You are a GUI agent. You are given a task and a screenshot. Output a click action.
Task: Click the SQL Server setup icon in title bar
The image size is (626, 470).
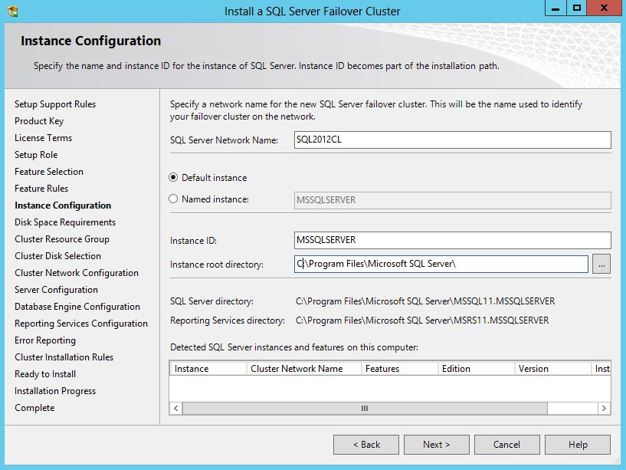(x=12, y=12)
